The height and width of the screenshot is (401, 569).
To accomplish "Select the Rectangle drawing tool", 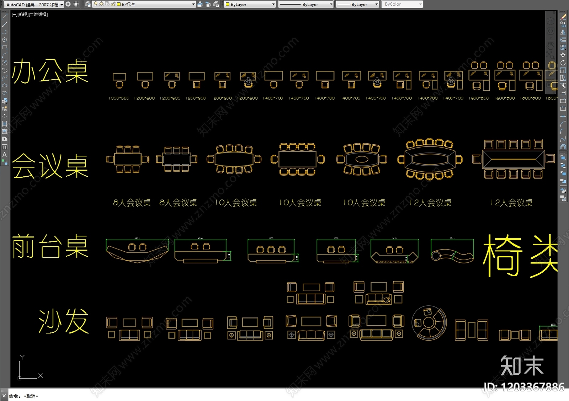I will [x=4, y=47].
